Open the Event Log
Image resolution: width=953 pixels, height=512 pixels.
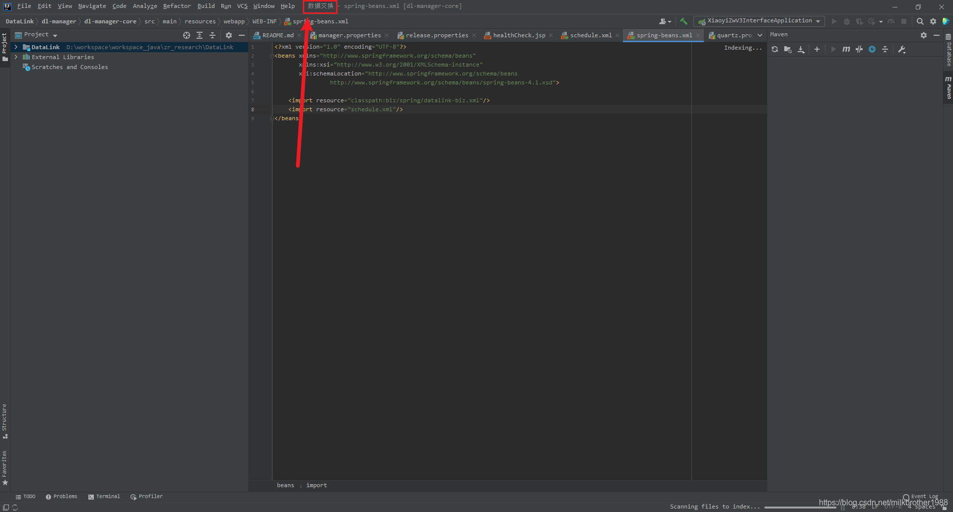920,497
